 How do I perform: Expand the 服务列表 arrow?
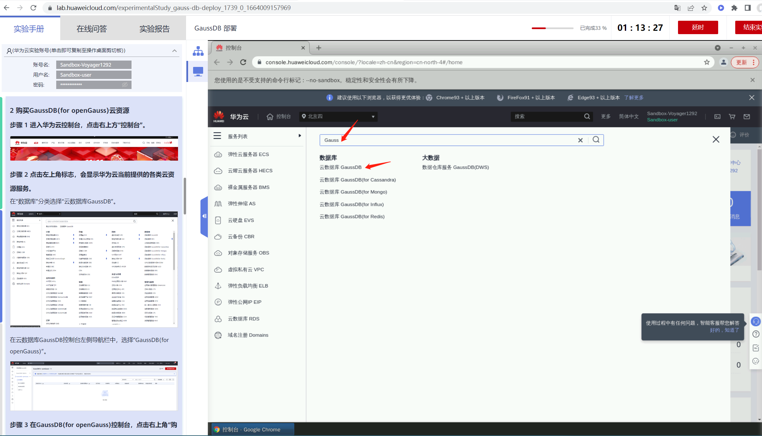[300, 136]
